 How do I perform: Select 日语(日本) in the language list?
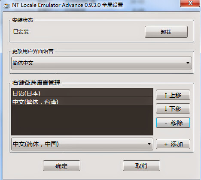(82, 93)
